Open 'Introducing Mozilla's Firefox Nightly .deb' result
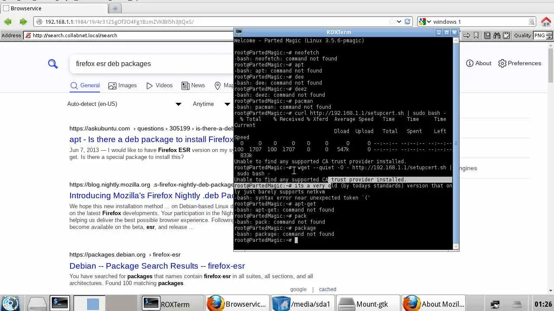 (151, 196)
